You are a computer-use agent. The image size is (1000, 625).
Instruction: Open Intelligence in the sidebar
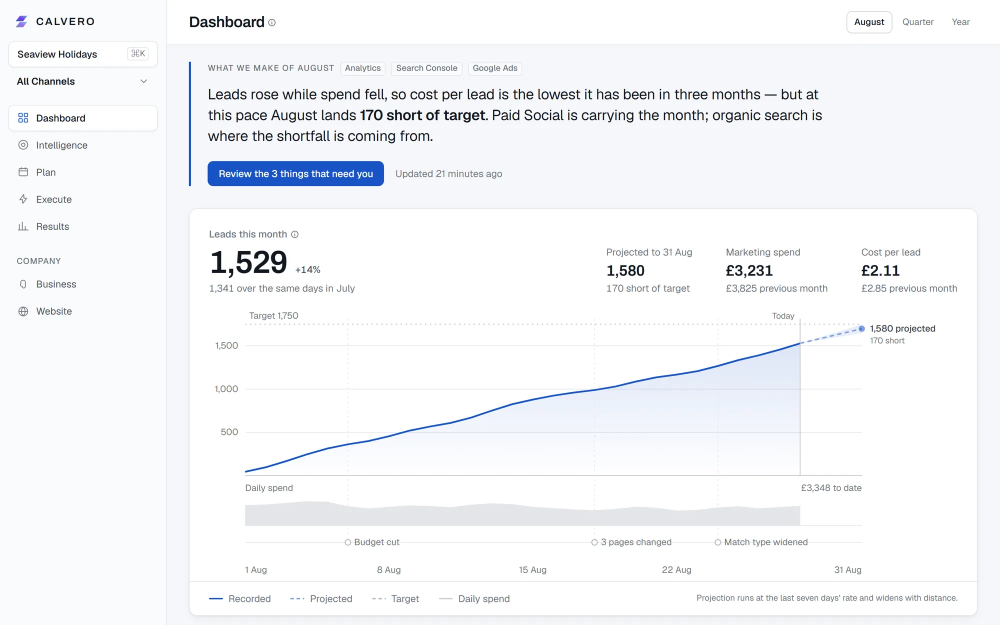coord(83,145)
